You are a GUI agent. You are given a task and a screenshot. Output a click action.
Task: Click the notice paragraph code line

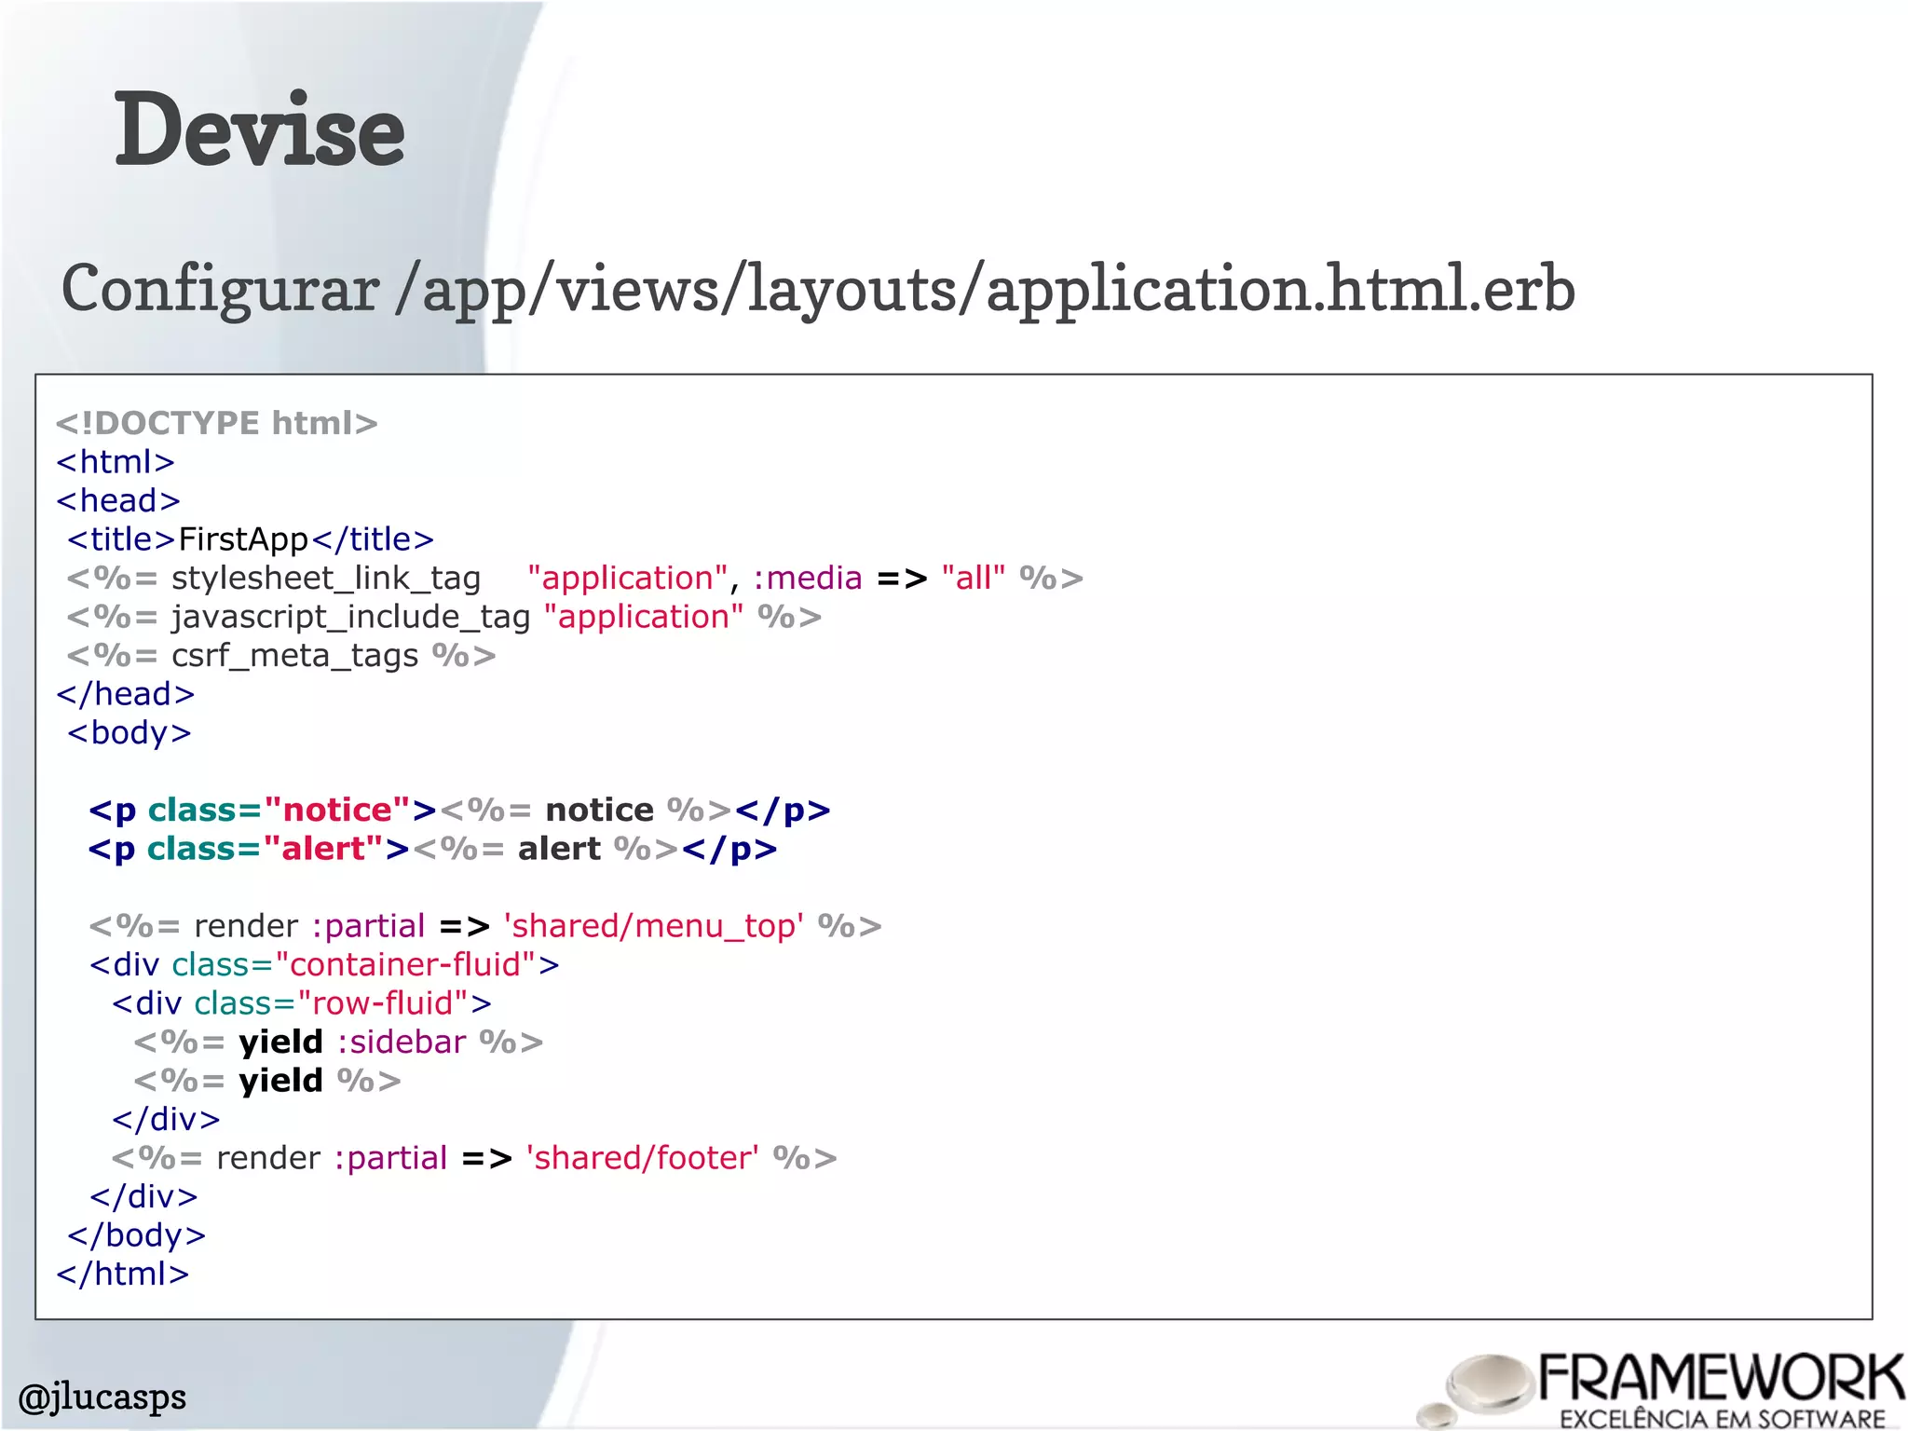pyautogui.click(x=459, y=811)
